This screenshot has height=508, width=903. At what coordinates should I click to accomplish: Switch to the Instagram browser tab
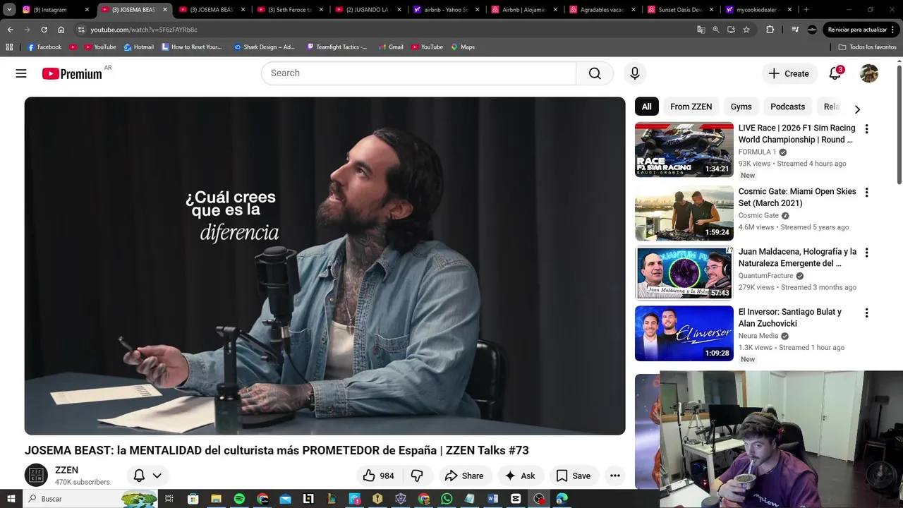click(56, 10)
